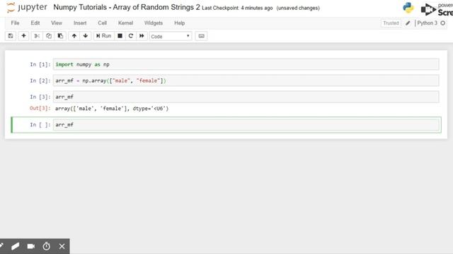Click the Trusted notebook indicator

pyautogui.click(x=391, y=23)
